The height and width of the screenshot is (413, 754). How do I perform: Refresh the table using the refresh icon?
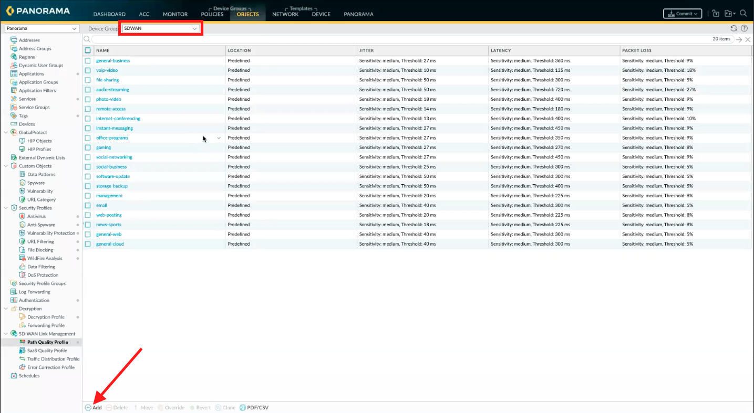(x=734, y=28)
